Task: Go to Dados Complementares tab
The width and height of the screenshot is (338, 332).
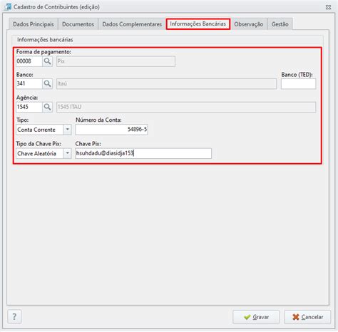Action: click(x=132, y=24)
